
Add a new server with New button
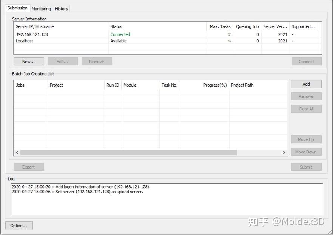coord(28,61)
